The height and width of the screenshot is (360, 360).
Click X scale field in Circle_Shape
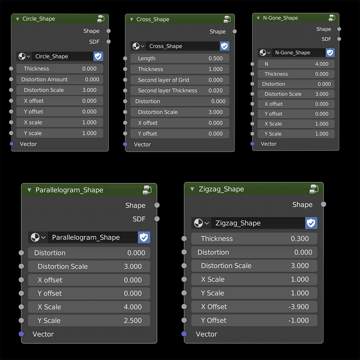click(x=60, y=123)
